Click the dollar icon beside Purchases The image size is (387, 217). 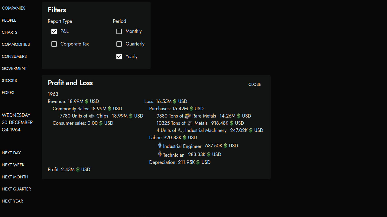191,108
